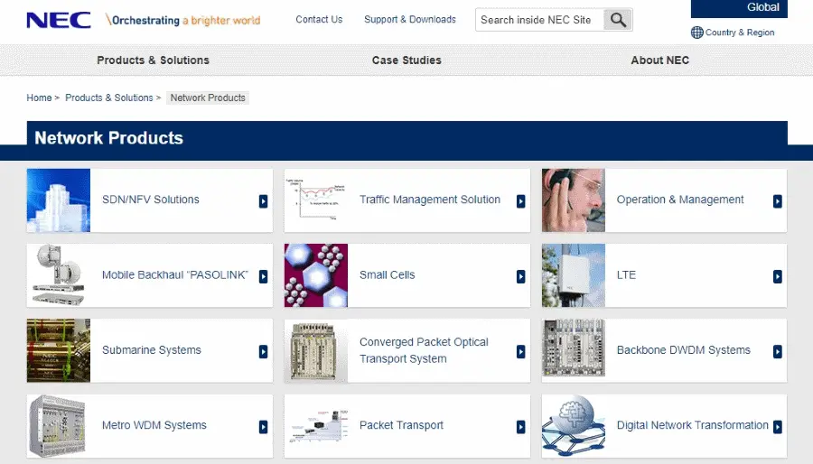Viewport: 813px width, 464px height.
Task: Click the arrow icon on Traffic Management Solution
Action: (x=520, y=201)
